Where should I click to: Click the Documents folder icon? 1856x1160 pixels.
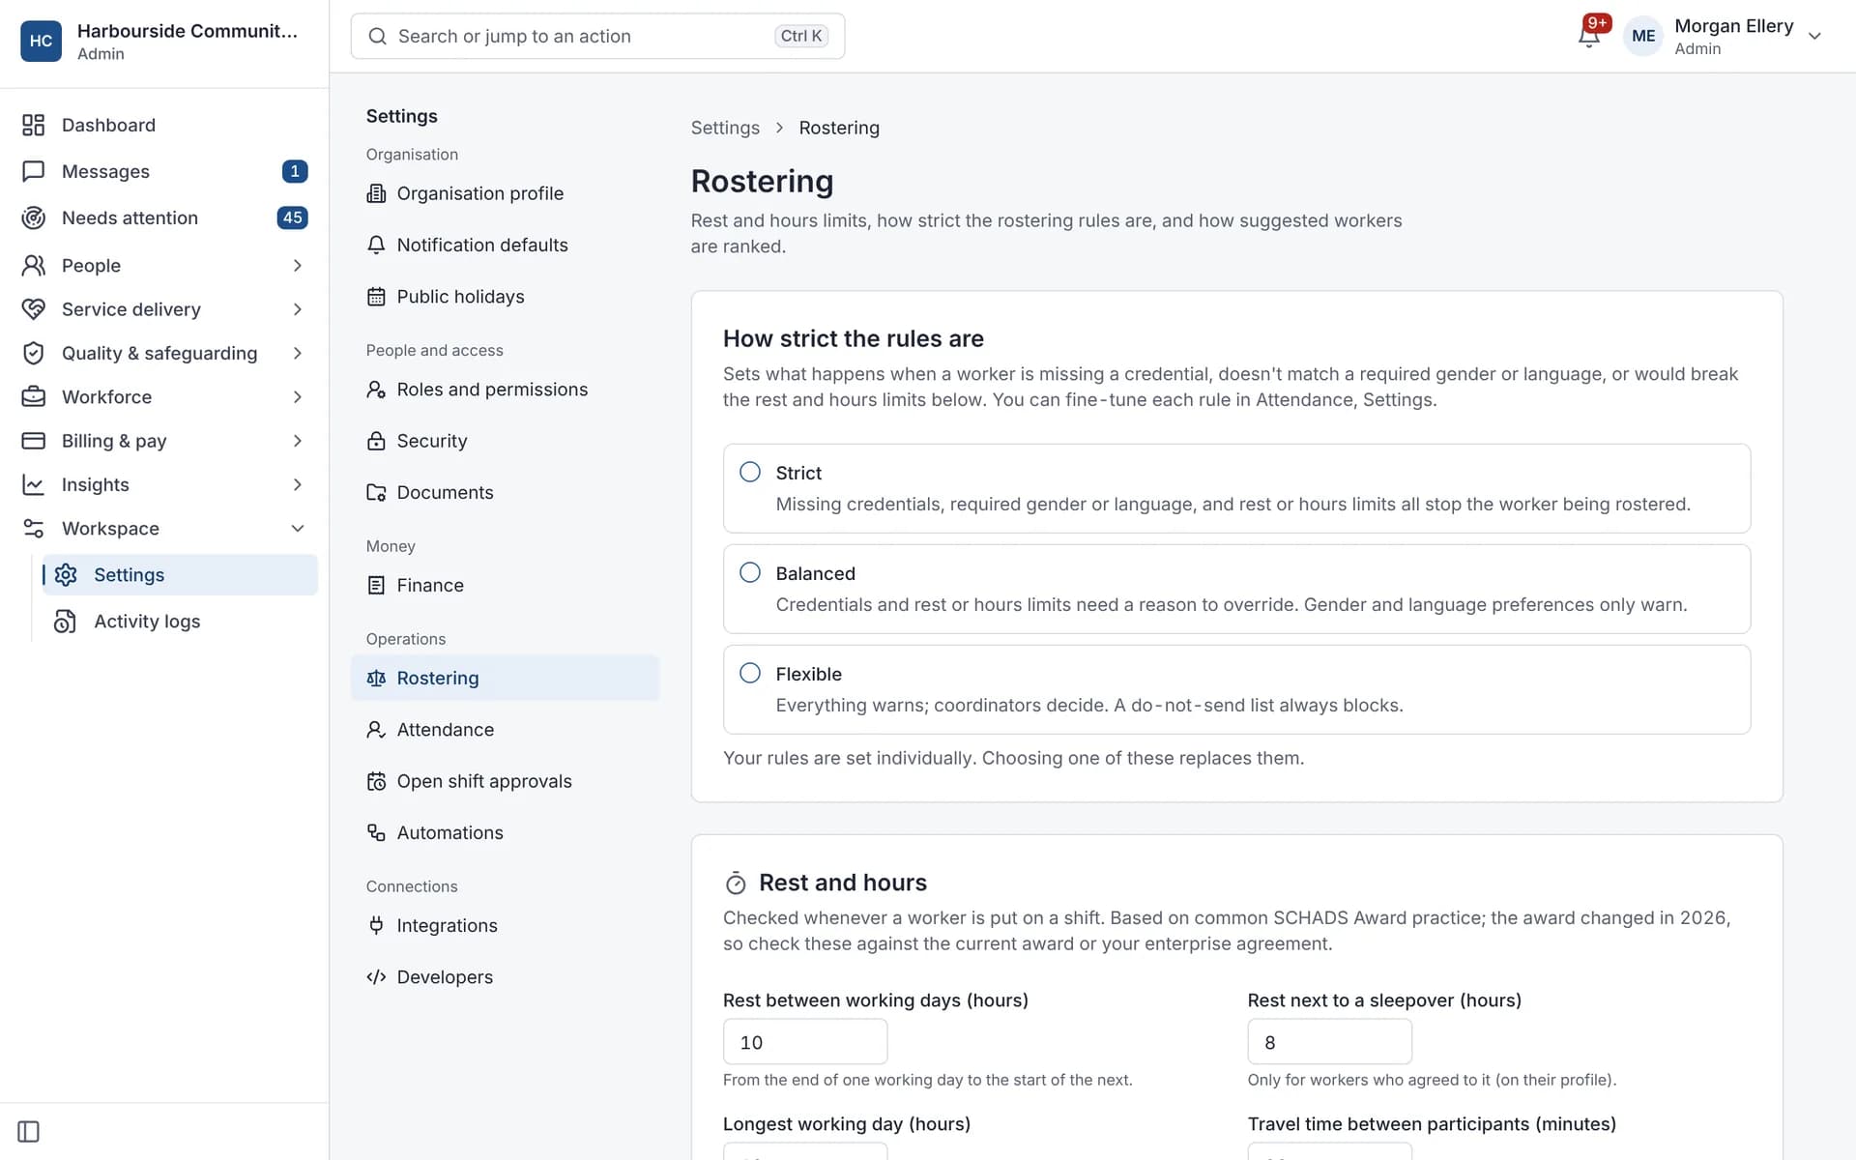pos(376,492)
